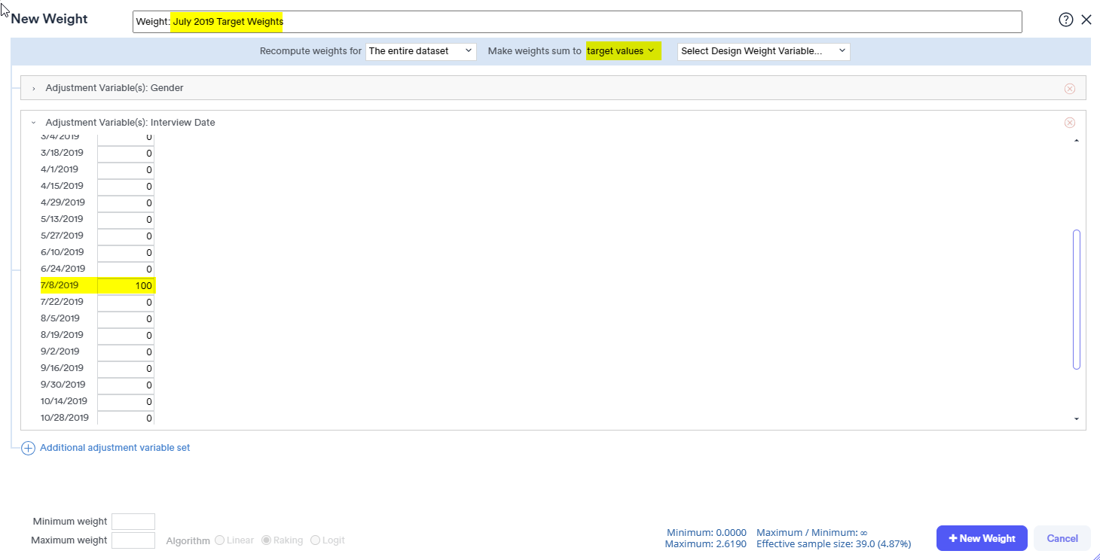Click the value field for 8/19/2019
Viewport: 1100px width, 560px height.
[126, 336]
